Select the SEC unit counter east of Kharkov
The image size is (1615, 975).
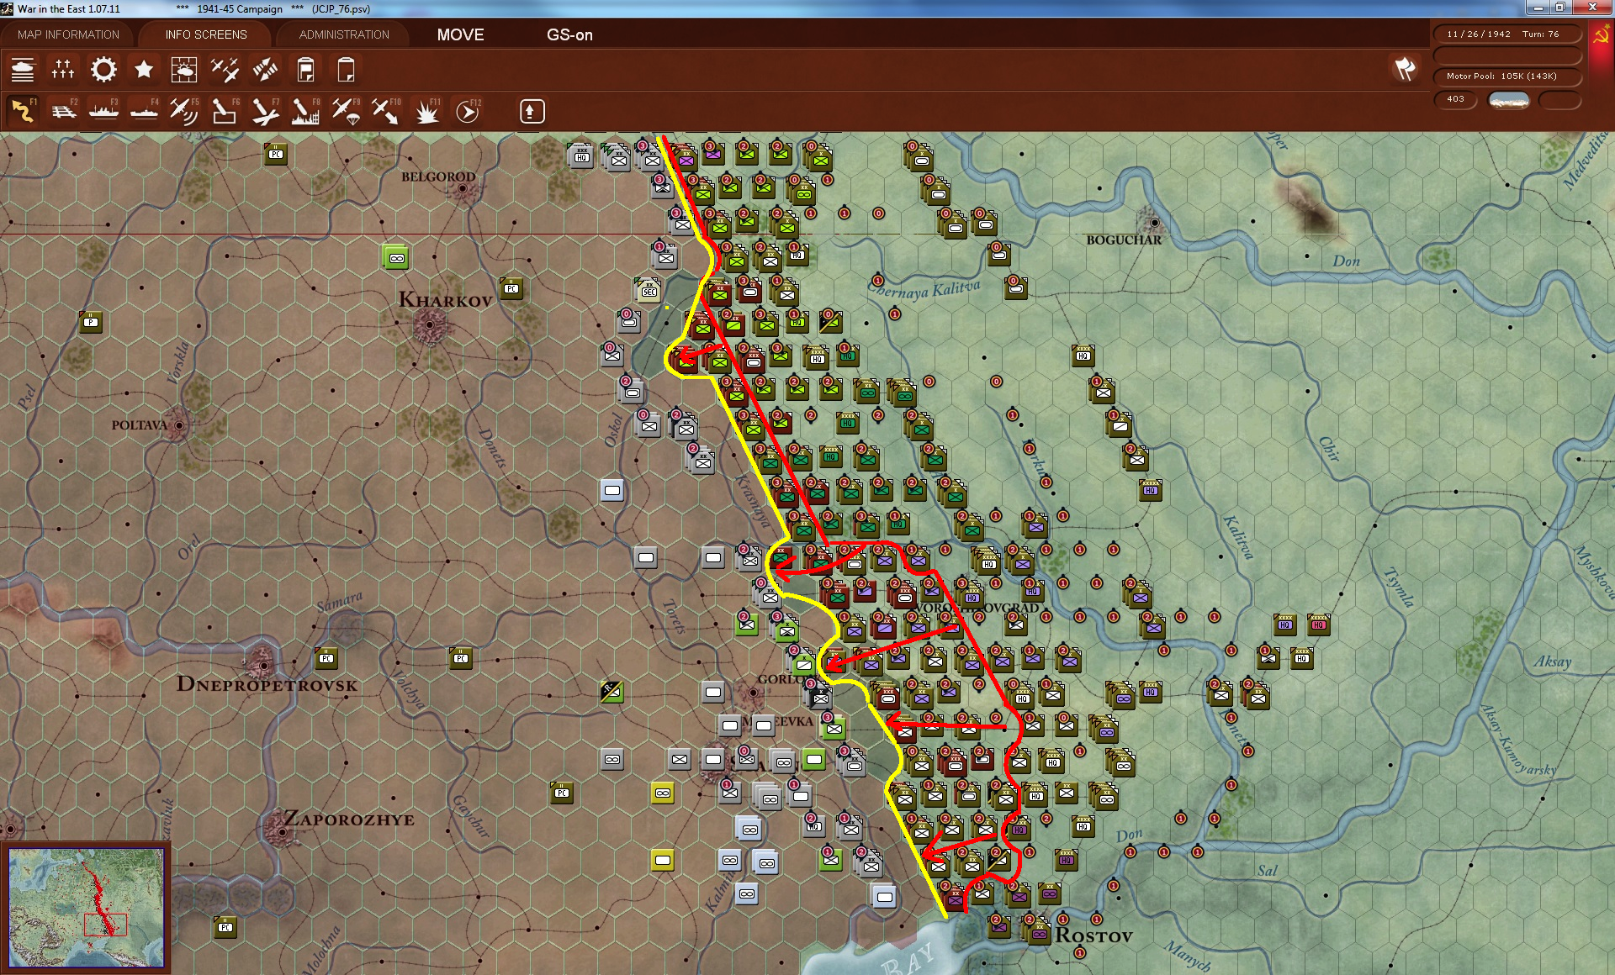click(649, 291)
